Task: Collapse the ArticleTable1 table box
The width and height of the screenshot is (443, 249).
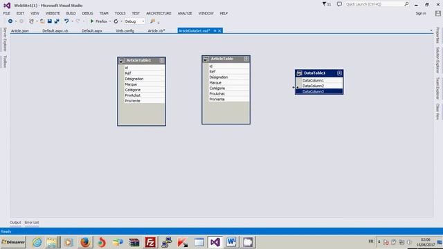Action: pos(161,60)
